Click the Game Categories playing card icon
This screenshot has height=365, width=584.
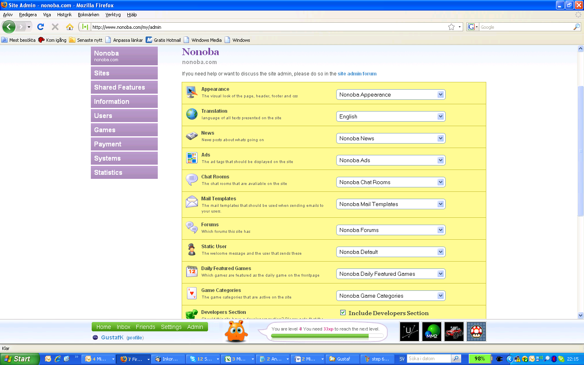pos(192,293)
